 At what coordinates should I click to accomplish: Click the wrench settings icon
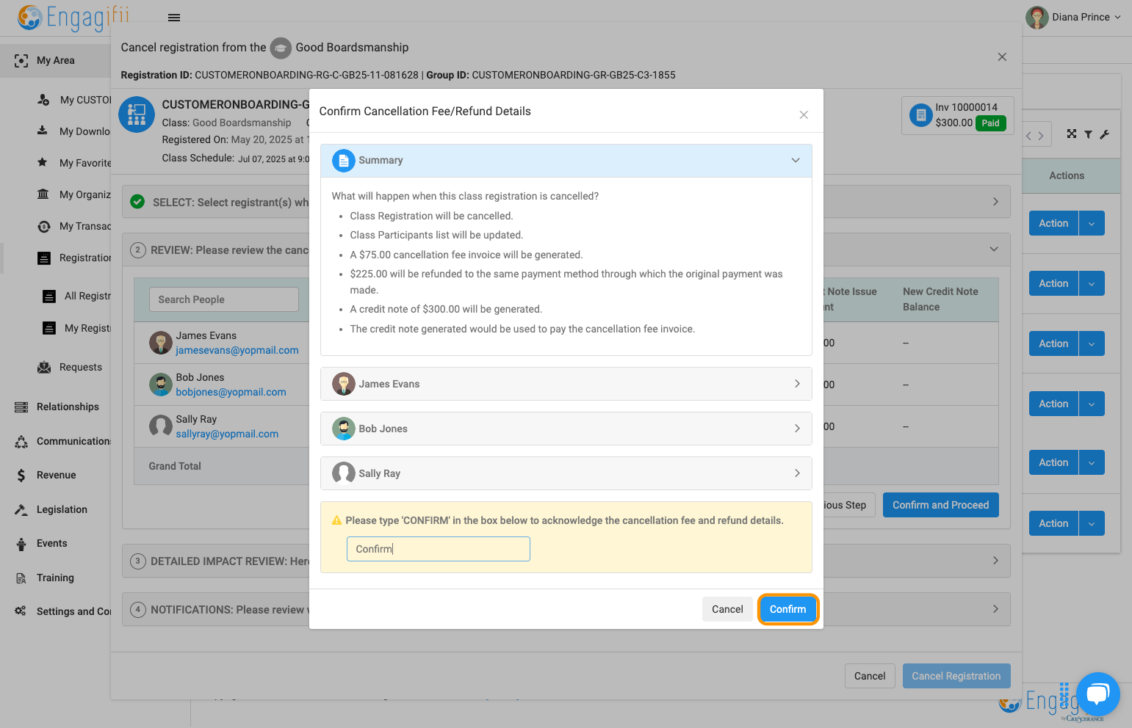(1104, 134)
